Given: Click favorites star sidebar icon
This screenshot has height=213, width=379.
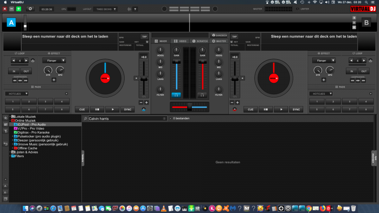Looking at the screenshot, I should coord(6,118).
